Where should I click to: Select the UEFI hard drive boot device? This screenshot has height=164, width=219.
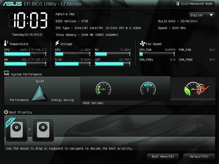(x=17, y=130)
